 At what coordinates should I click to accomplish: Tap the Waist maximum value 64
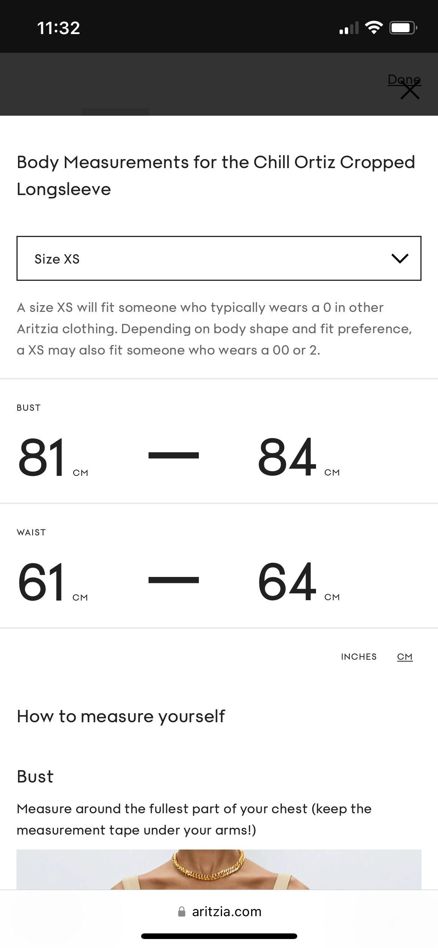coord(287,582)
